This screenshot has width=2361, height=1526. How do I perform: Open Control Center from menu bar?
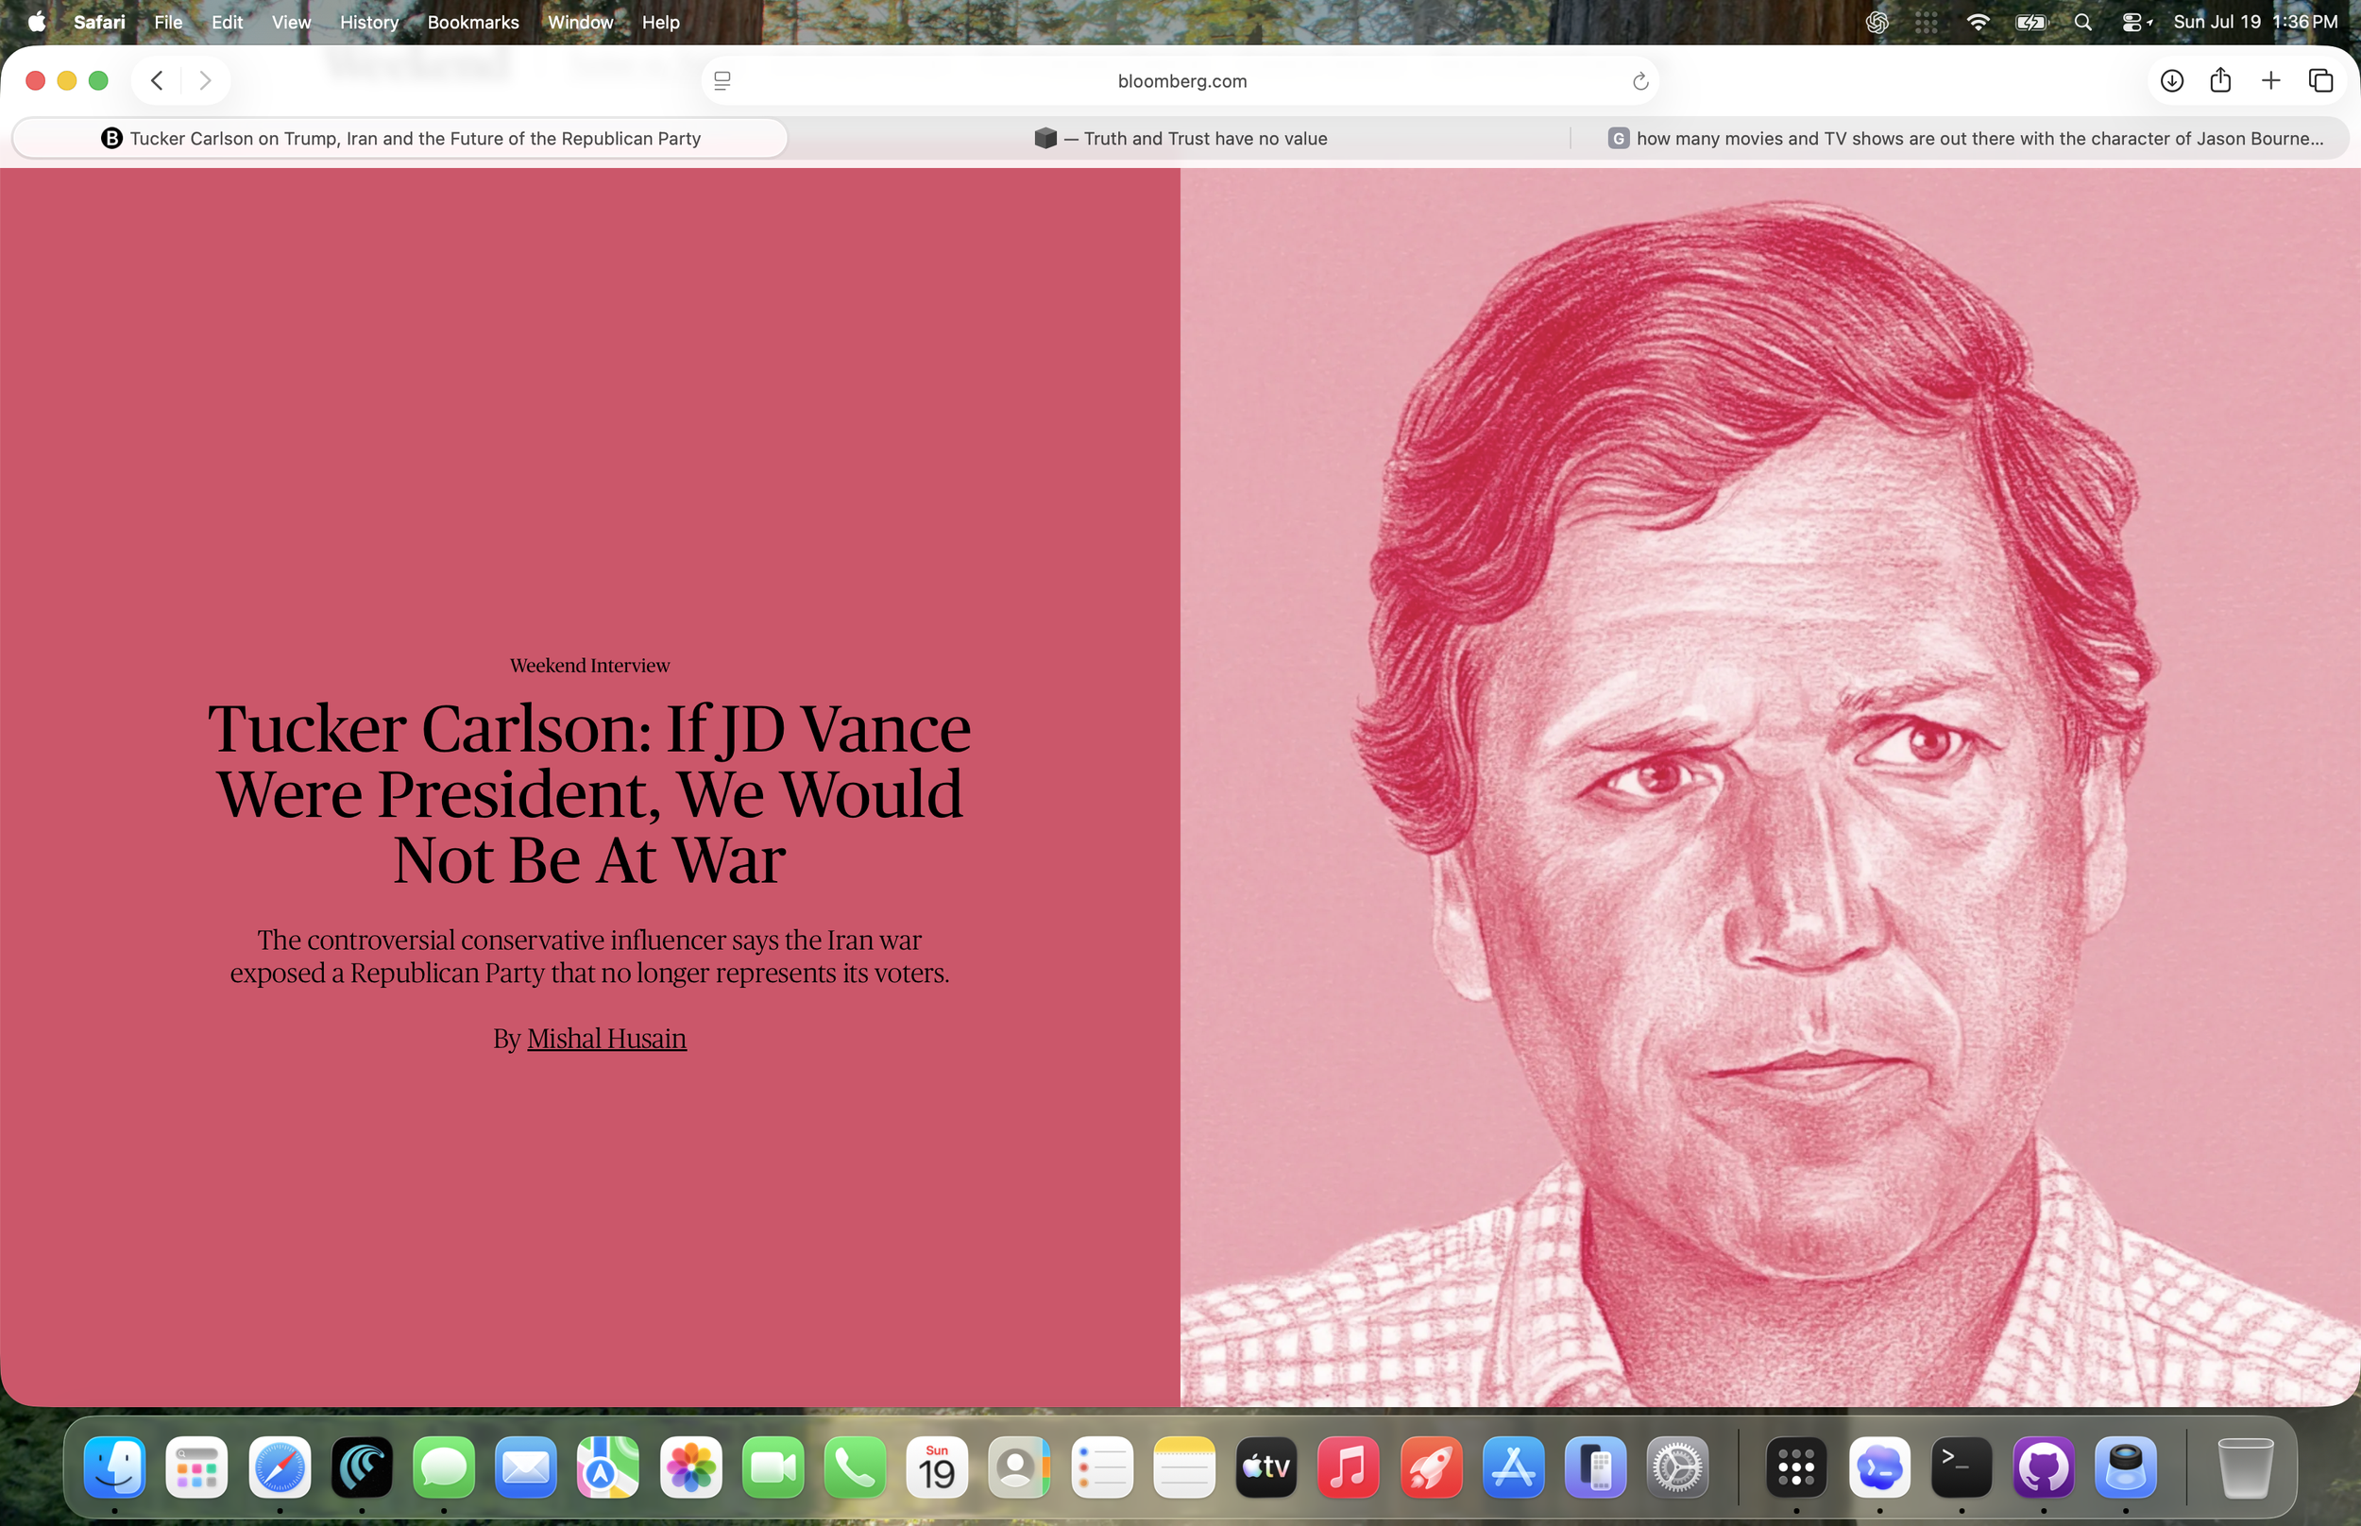2135,22
